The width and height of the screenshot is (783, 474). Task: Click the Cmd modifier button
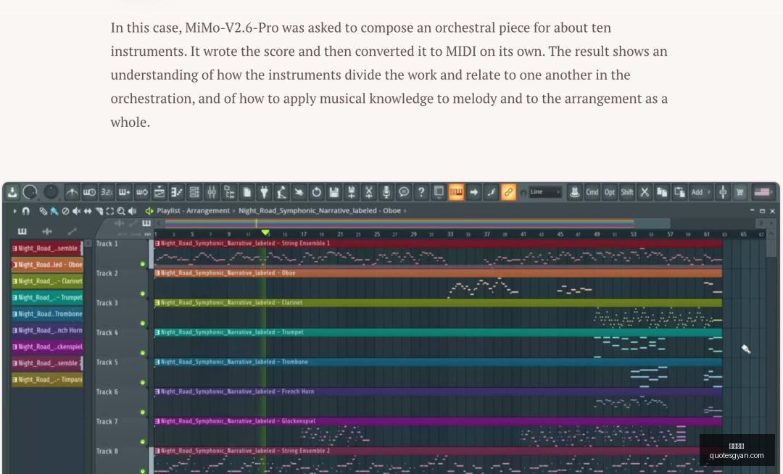(x=592, y=192)
